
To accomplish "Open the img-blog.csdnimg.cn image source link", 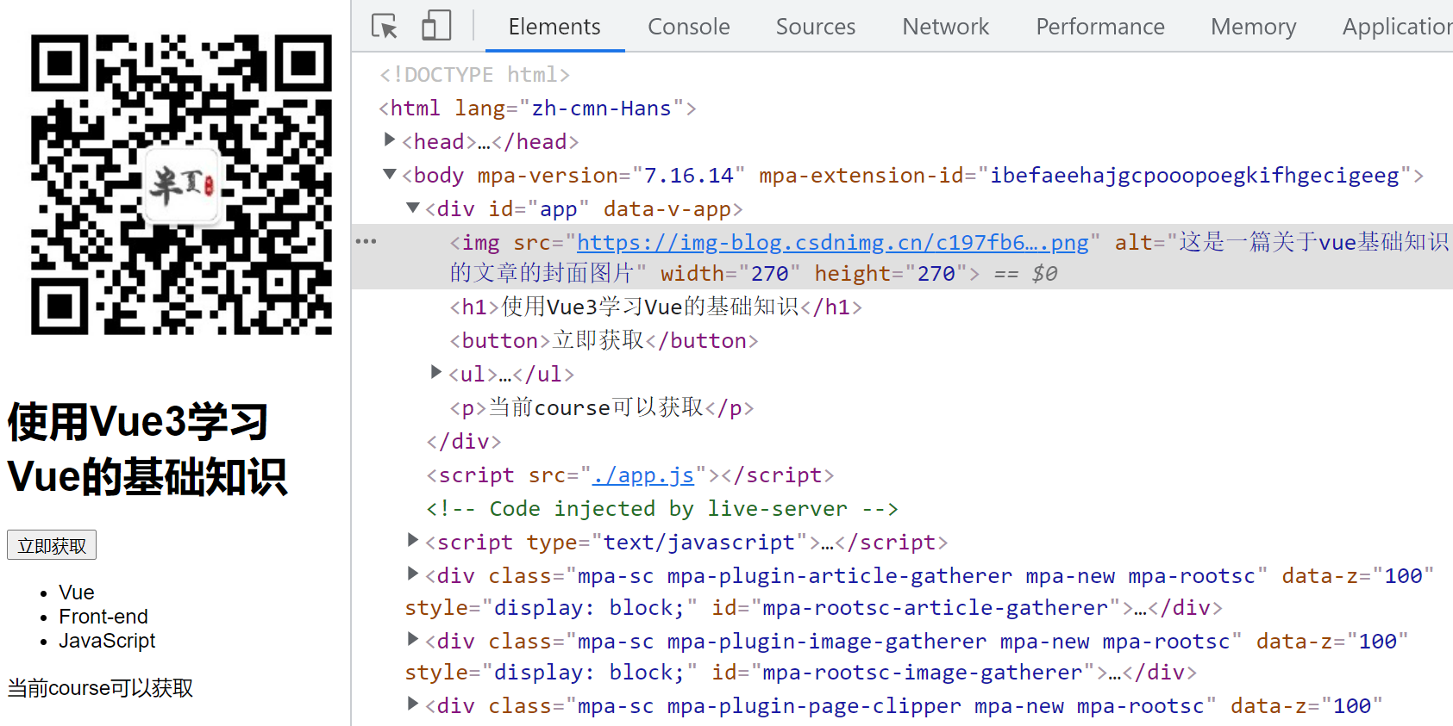I will (832, 243).
